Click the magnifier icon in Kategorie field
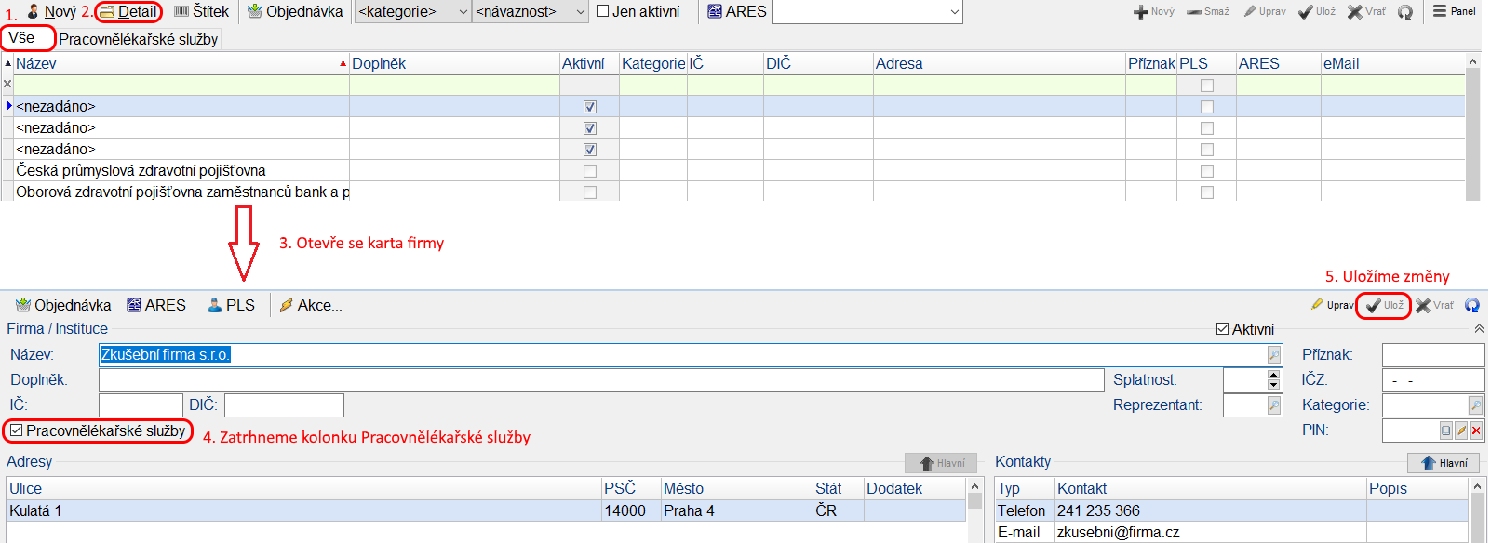Viewport: 1491px width, 543px height. [x=1475, y=405]
